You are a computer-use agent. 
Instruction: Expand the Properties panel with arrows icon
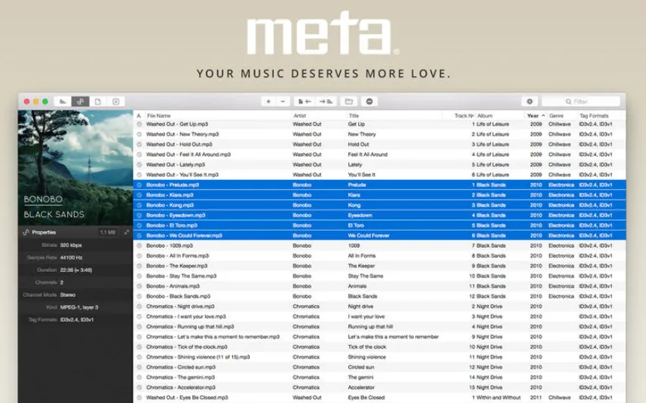[127, 232]
